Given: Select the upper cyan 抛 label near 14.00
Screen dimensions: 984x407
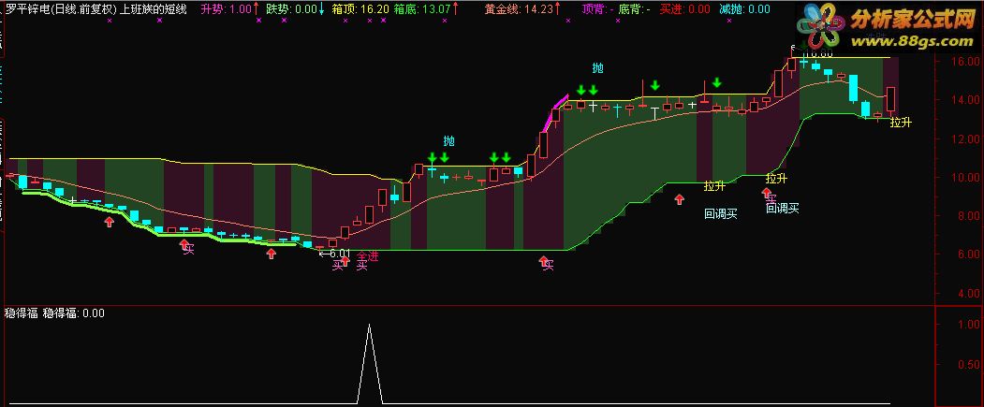Looking at the screenshot, I should (597, 67).
